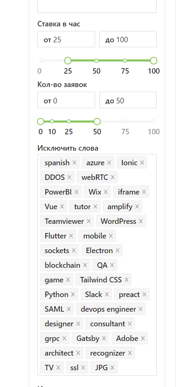This screenshot has width=176, height=387.
Task: Click the 'Исключить слова' label
Action: coord(68,148)
